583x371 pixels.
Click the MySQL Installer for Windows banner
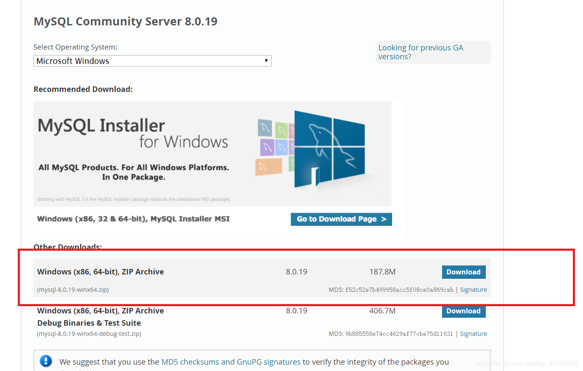(x=212, y=154)
